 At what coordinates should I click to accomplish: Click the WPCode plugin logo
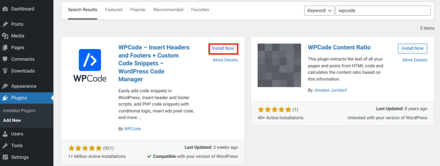click(90, 65)
